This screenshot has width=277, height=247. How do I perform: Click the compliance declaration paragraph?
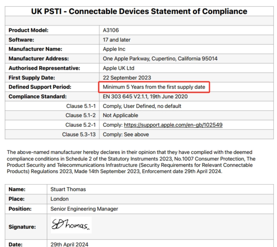pos(131,162)
